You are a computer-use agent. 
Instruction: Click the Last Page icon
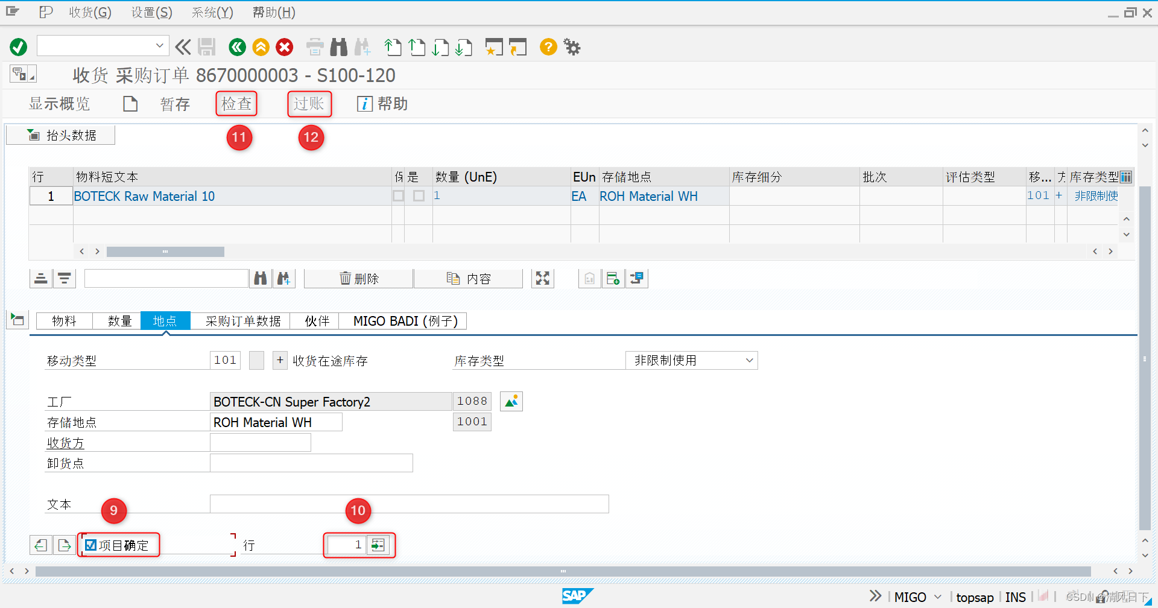coord(464,46)
